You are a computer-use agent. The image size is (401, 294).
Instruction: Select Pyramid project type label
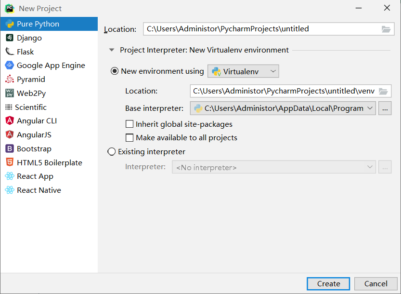coord(31,80)
